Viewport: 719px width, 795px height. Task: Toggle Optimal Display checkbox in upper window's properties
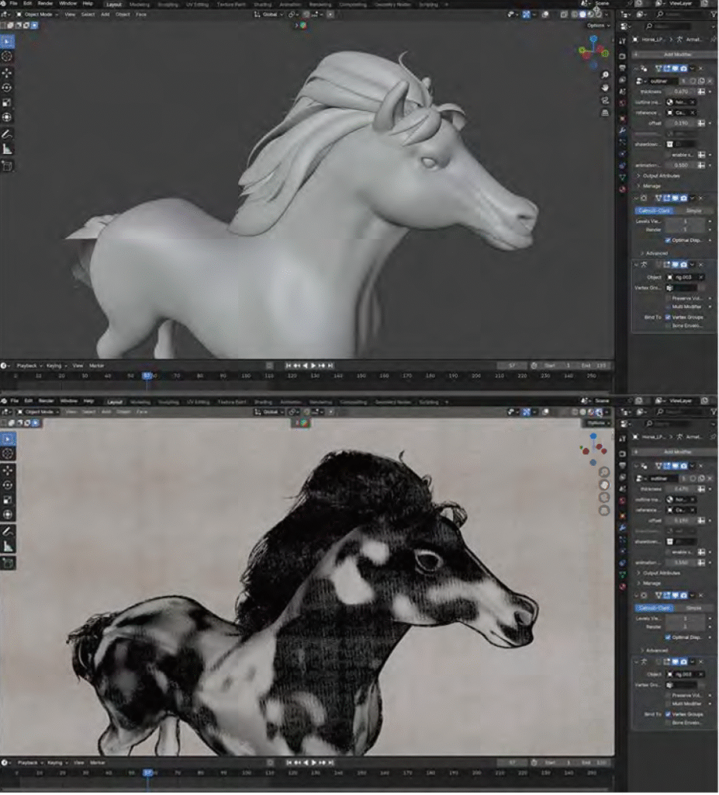[668, 240]
